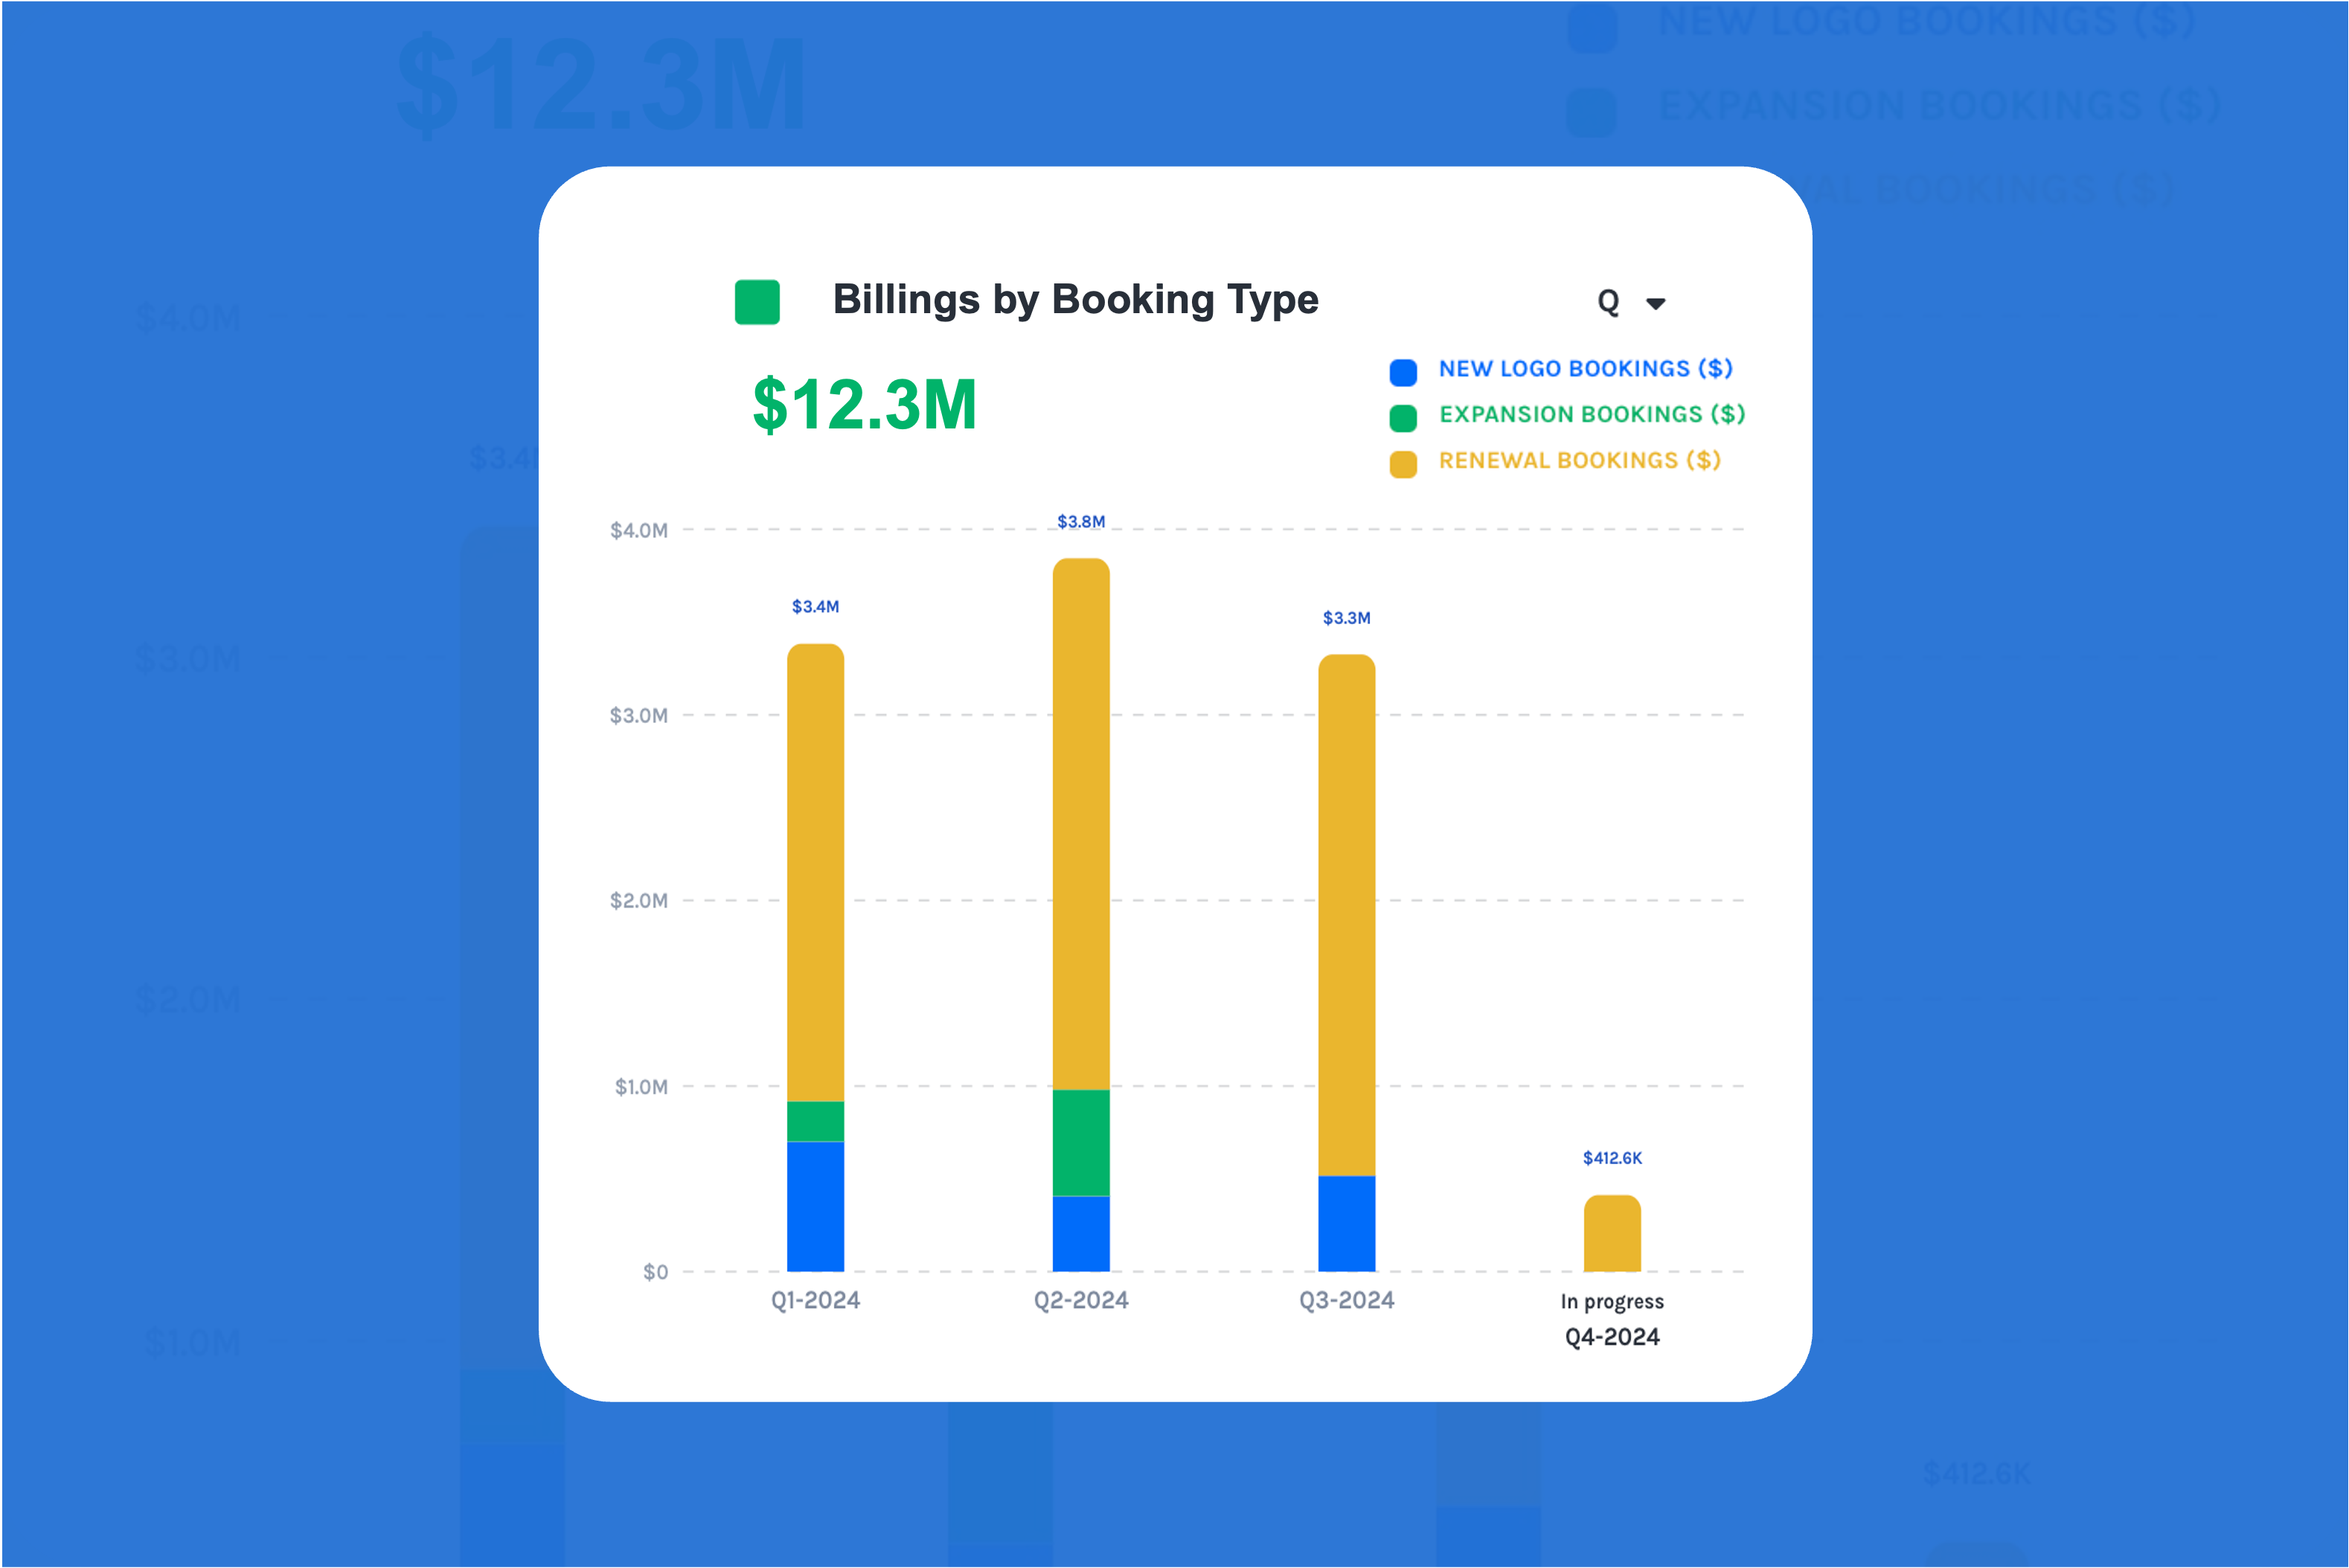Click the $12.3M total billings figure

tap(864, 405)
